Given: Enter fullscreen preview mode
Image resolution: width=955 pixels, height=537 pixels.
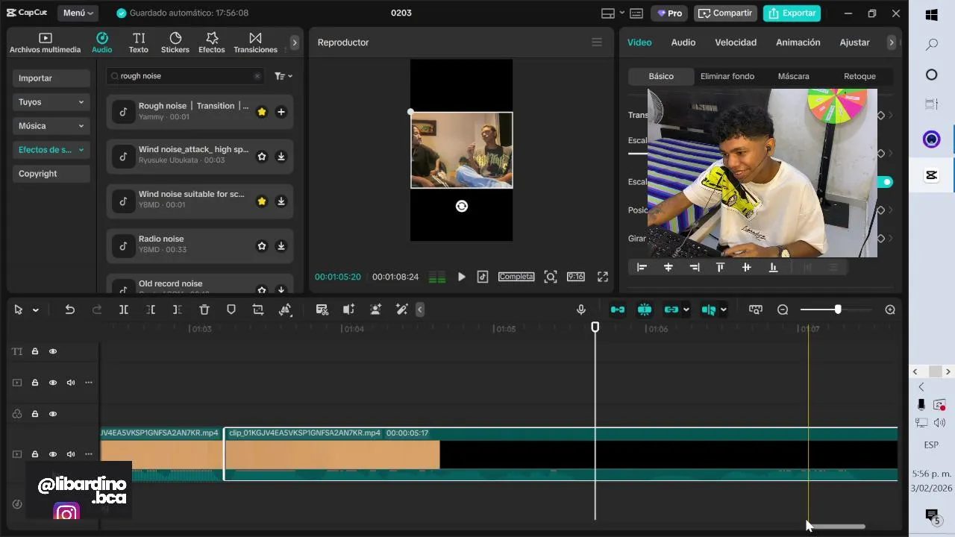Looking at the screenshot, I should point(603,277).
